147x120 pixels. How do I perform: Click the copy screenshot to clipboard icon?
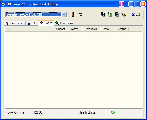[110, 14]
